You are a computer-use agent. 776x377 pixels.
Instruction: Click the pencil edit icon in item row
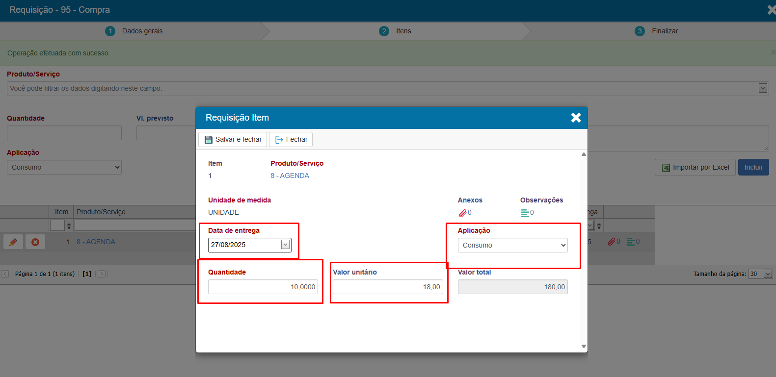[13, 242]
